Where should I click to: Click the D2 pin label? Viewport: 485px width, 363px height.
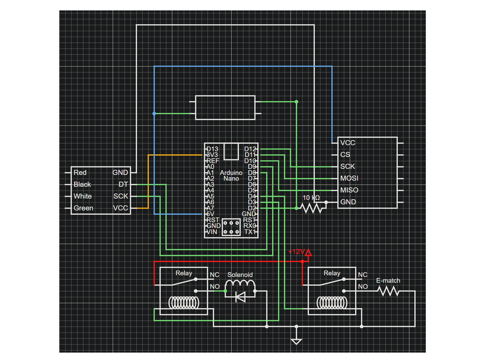pyautogui.click(x=252, y=208)
